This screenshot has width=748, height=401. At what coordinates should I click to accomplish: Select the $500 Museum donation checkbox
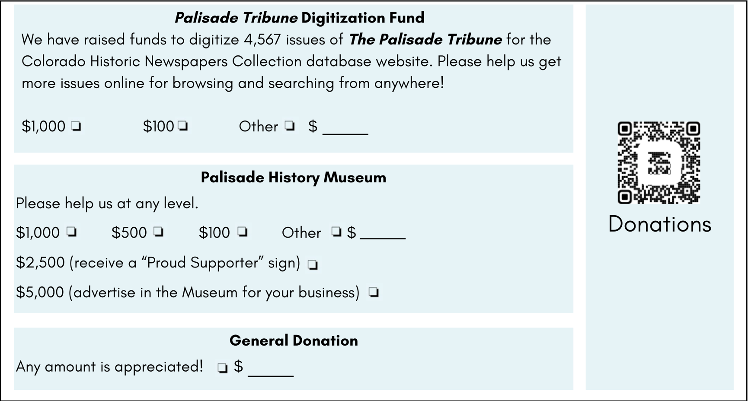[x=159, y=232]
